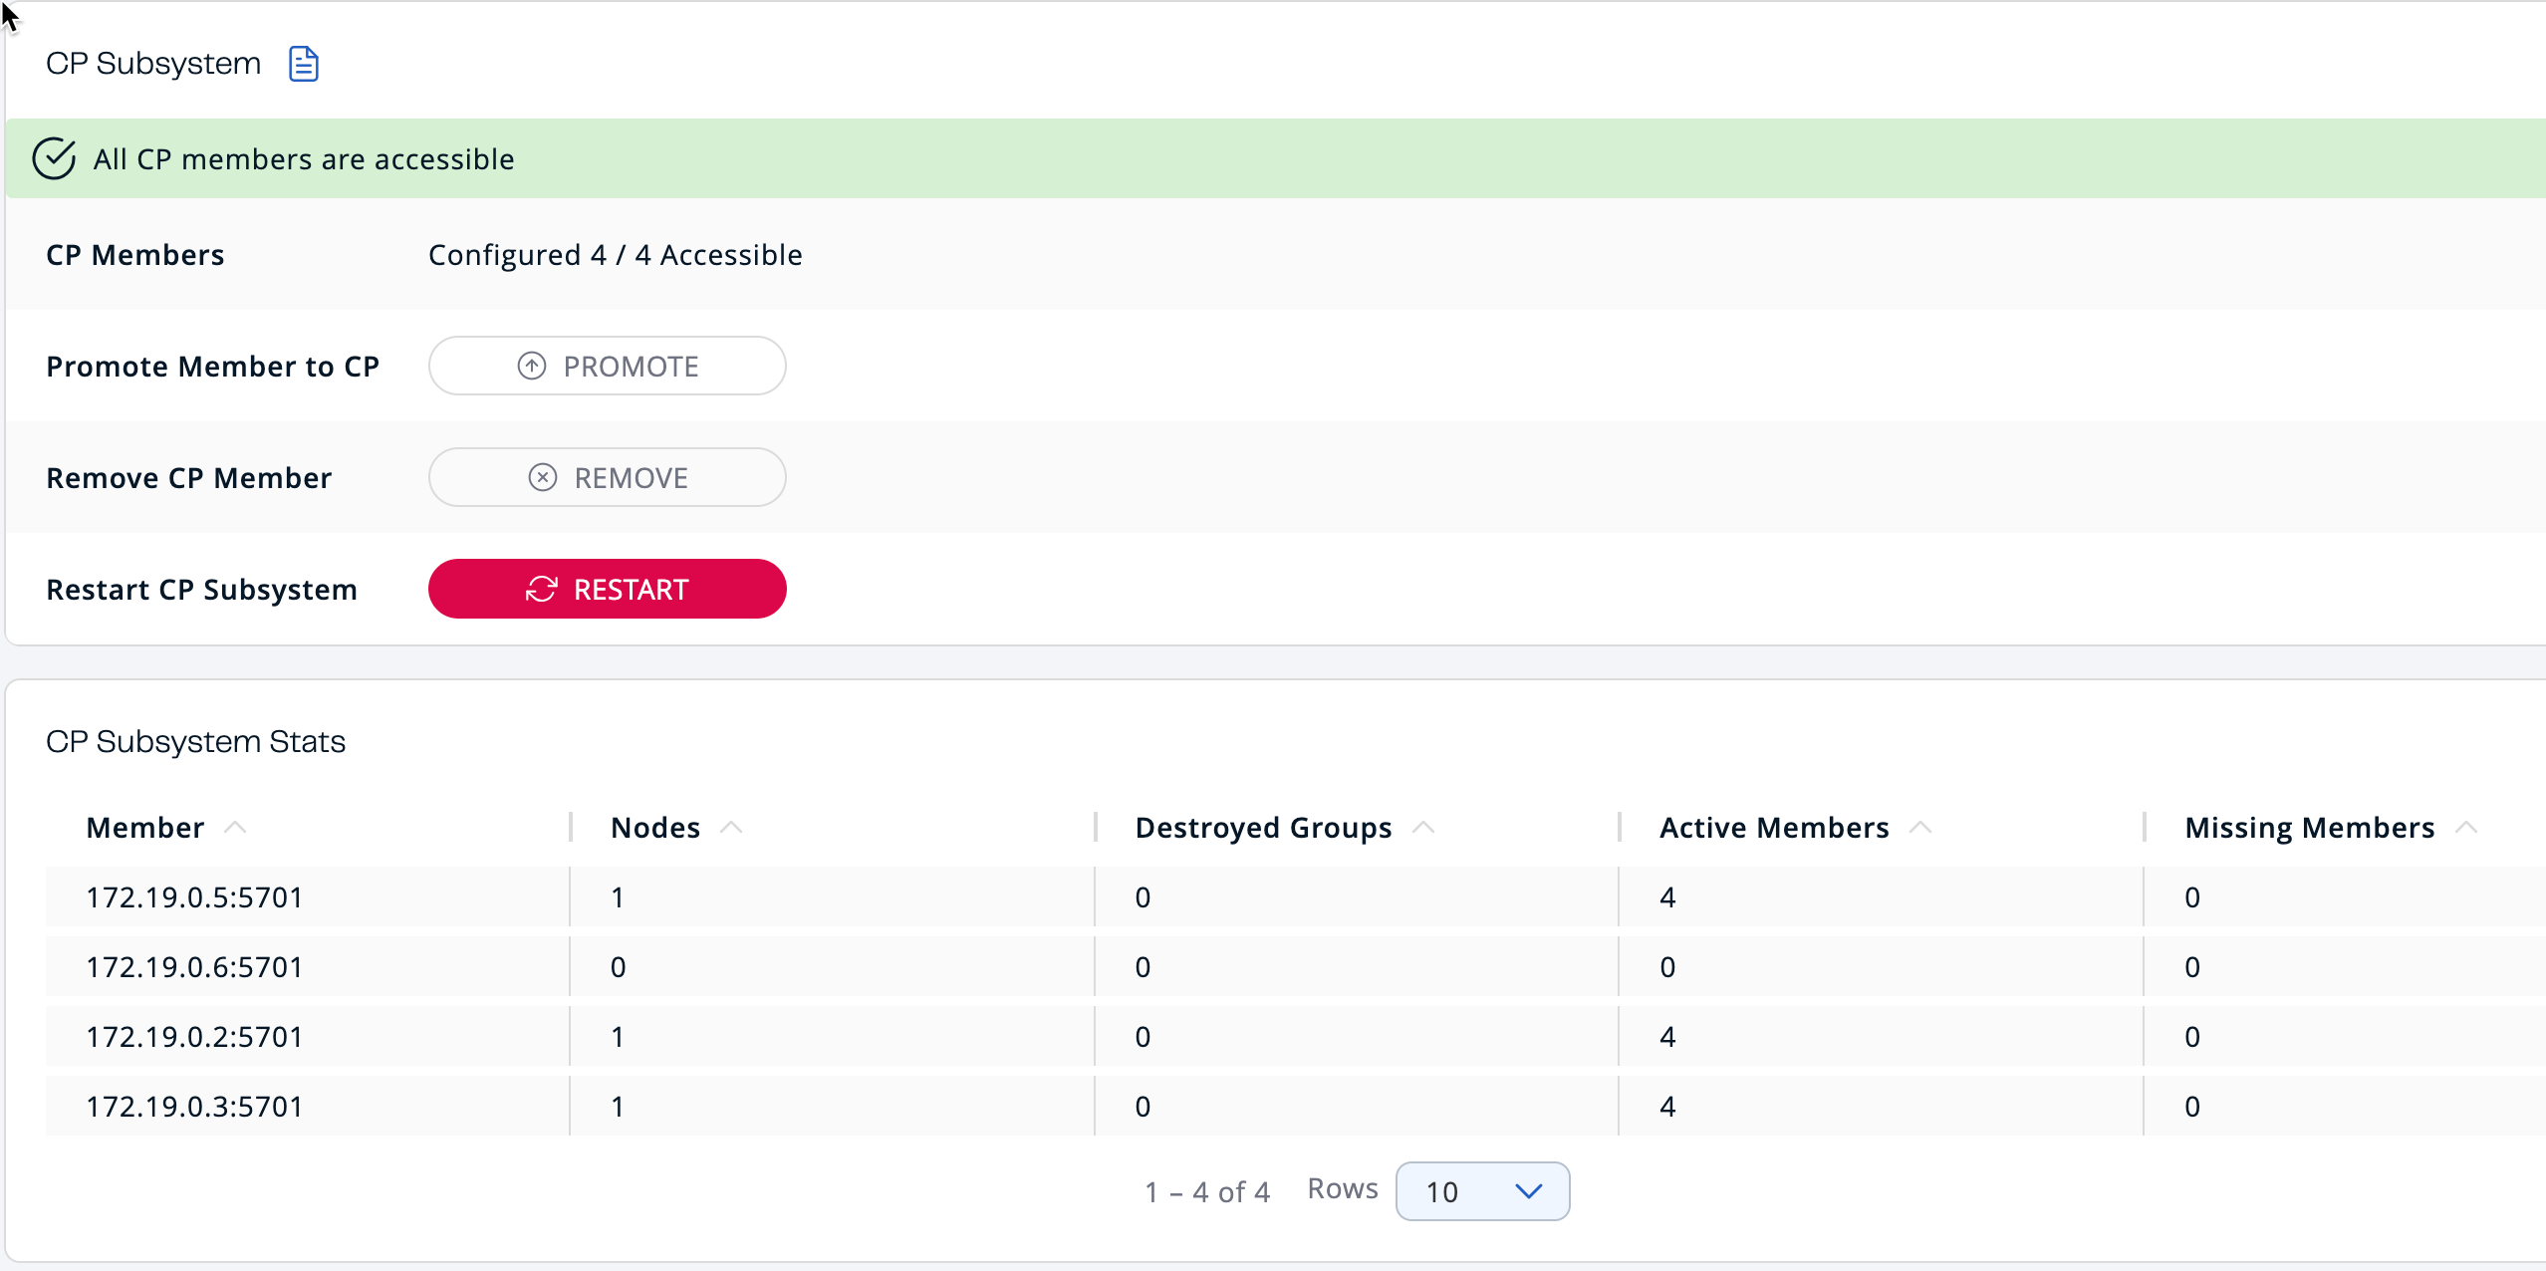2546x1271 pixels.
Task: Click the Promote up-arrow circle icon
Action: (532, 366)
